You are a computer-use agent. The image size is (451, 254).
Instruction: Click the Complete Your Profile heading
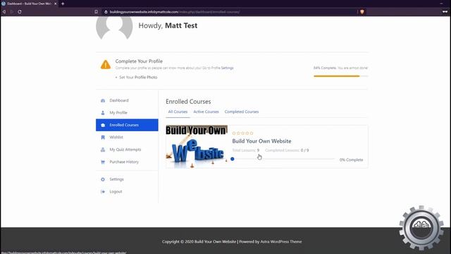(139, 61)
